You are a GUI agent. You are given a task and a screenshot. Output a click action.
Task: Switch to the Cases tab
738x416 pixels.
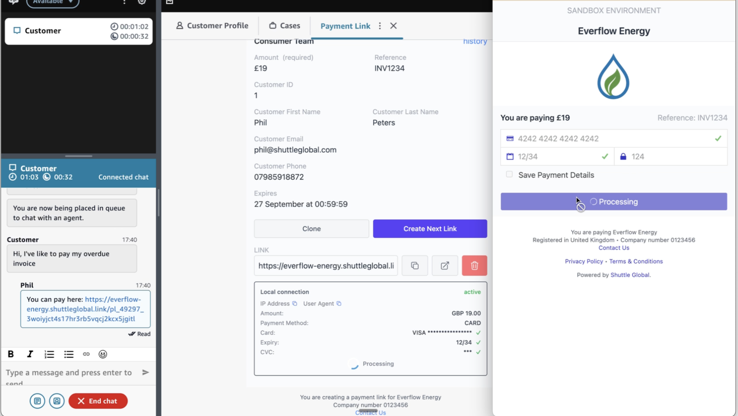285,26
